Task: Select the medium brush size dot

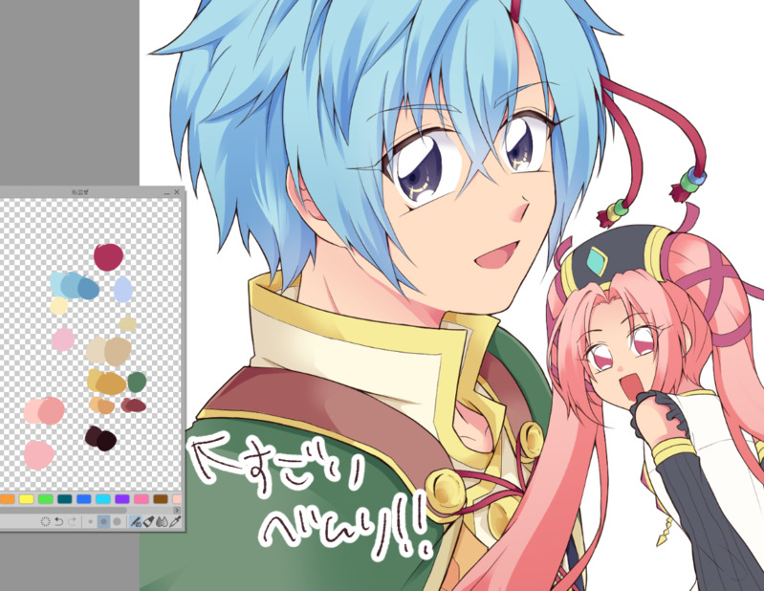Action: click(103, 521)
